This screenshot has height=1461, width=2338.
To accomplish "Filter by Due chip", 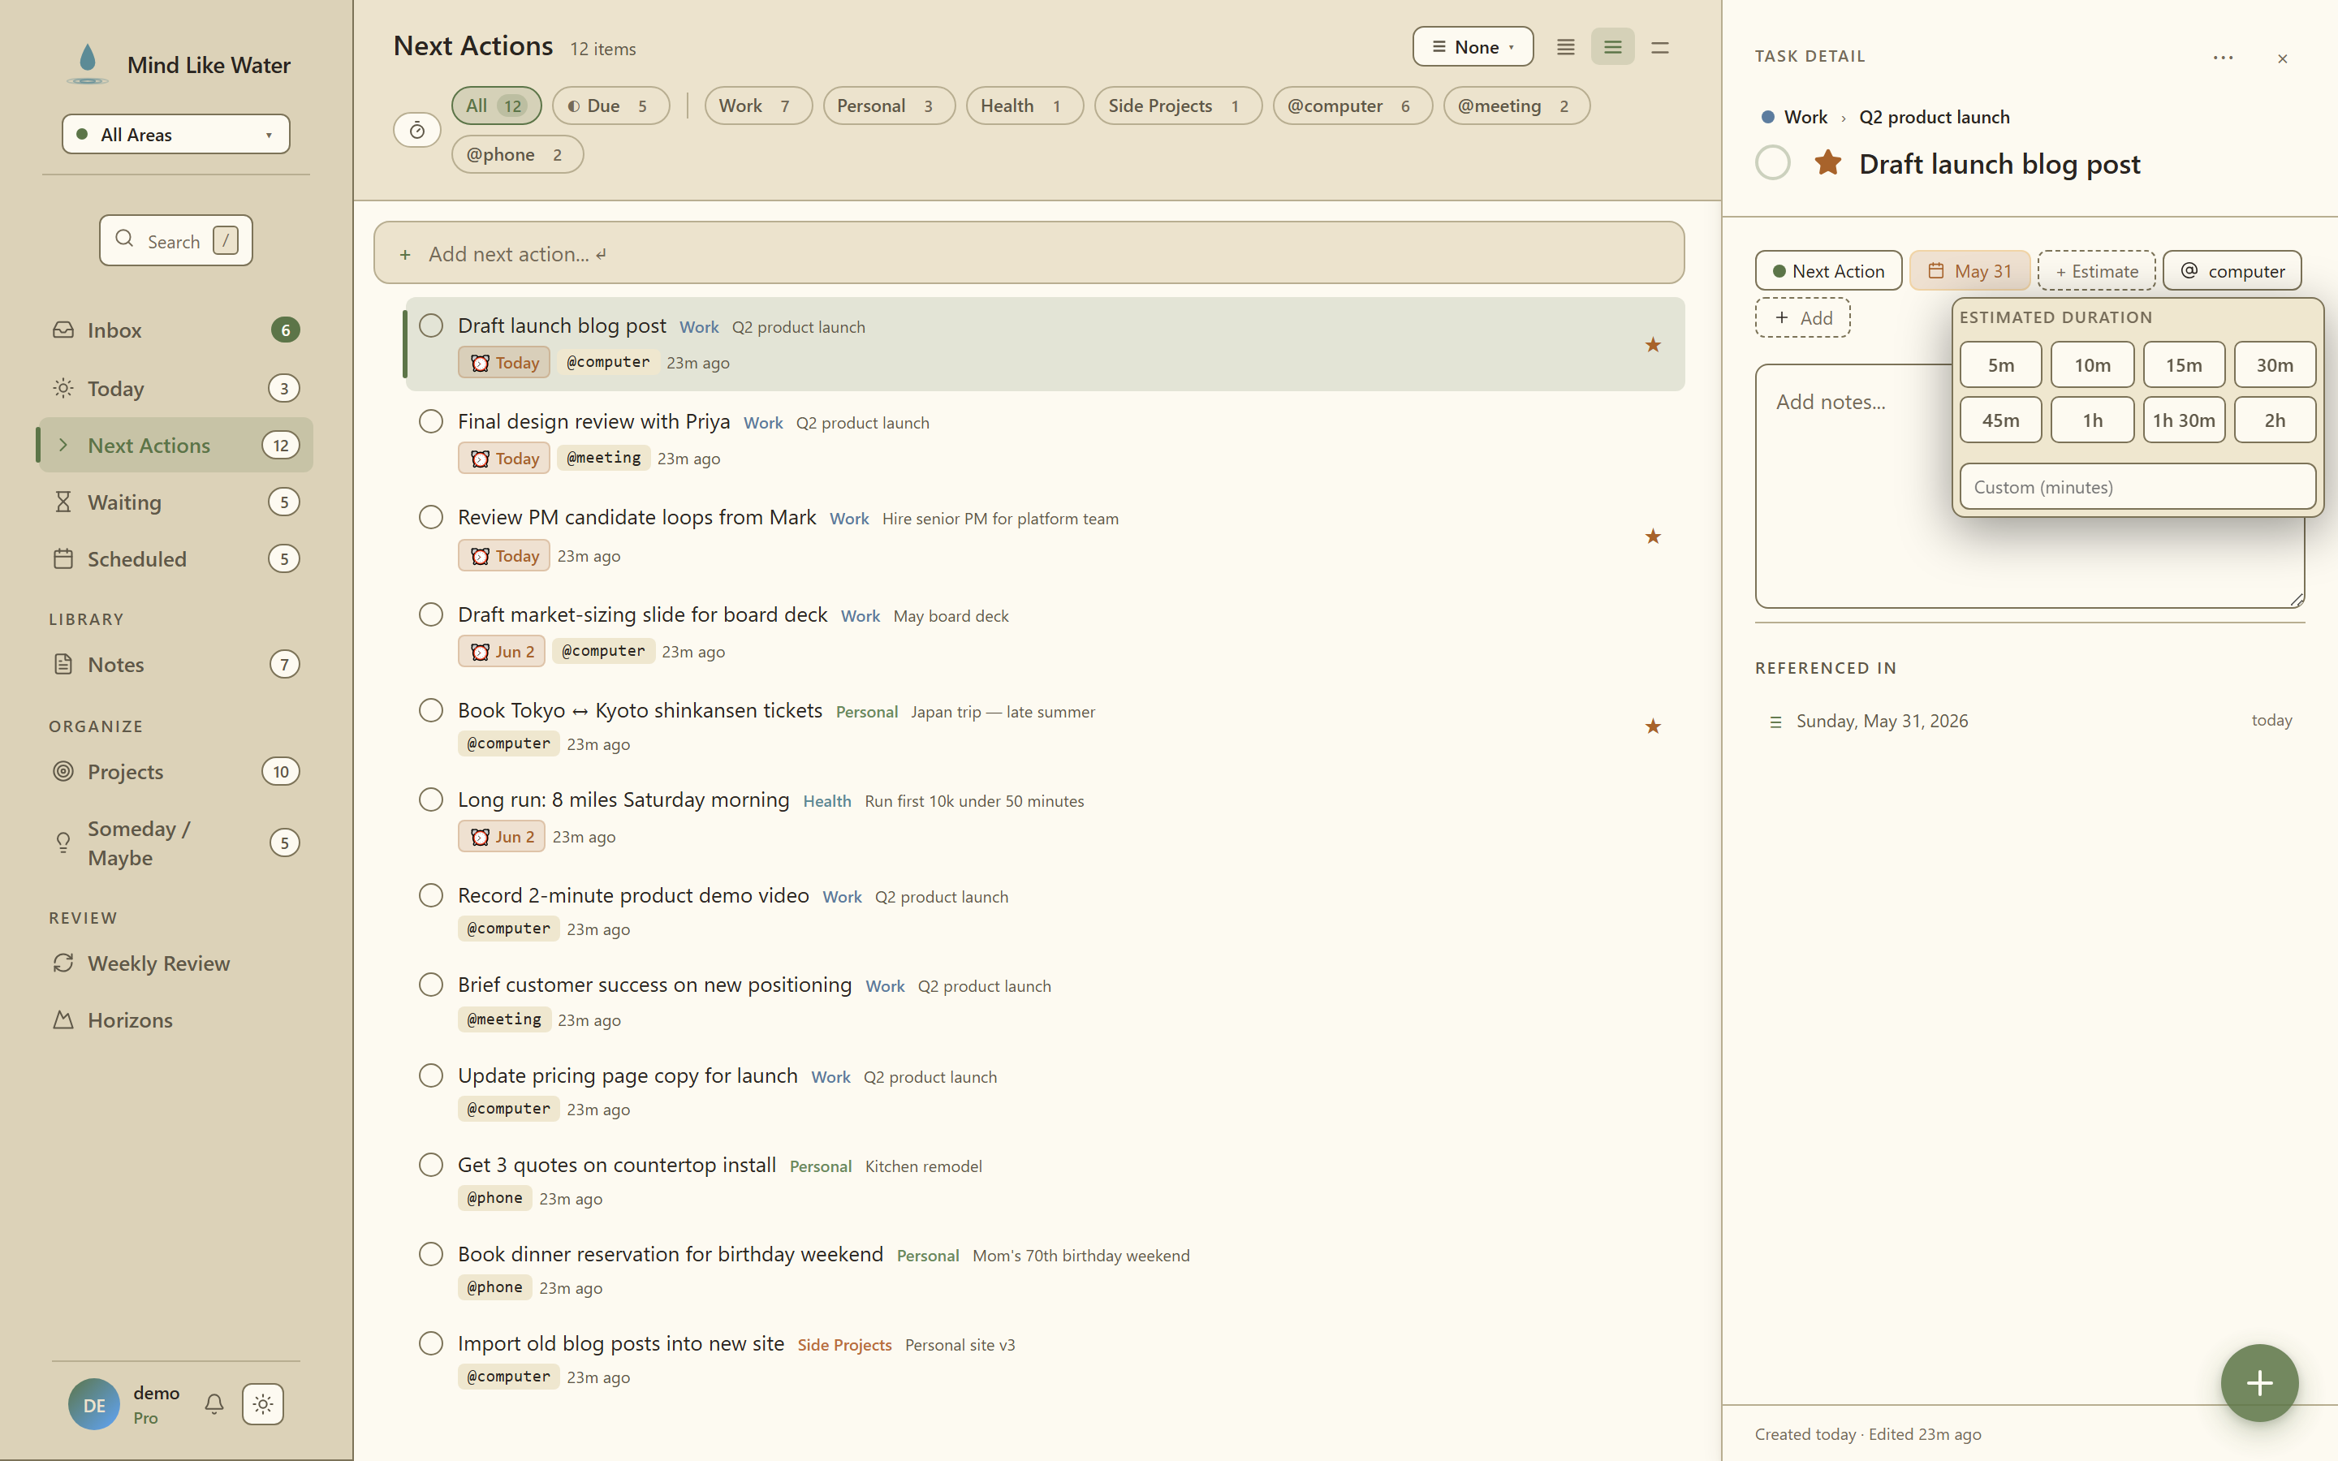I will [610, 106].
